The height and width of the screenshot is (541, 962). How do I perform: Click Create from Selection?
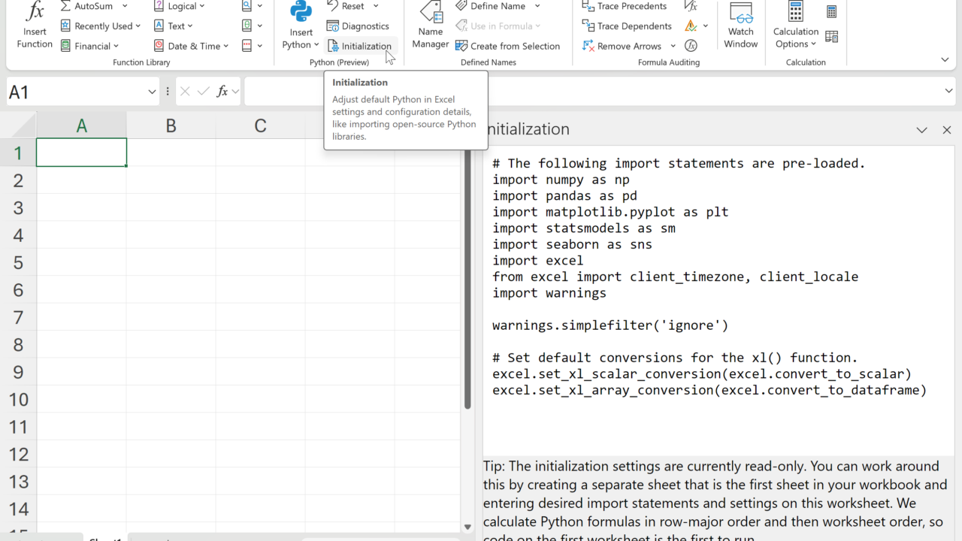pos(508,46)
